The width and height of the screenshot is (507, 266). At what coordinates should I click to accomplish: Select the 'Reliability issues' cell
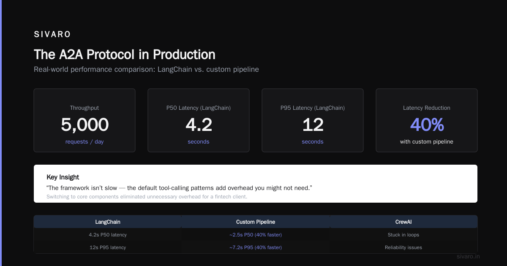point(403,247)
